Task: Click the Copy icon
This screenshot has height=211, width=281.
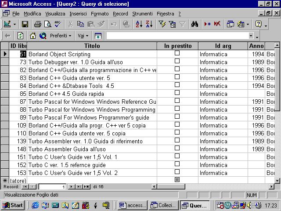Action: click(80, 24)
